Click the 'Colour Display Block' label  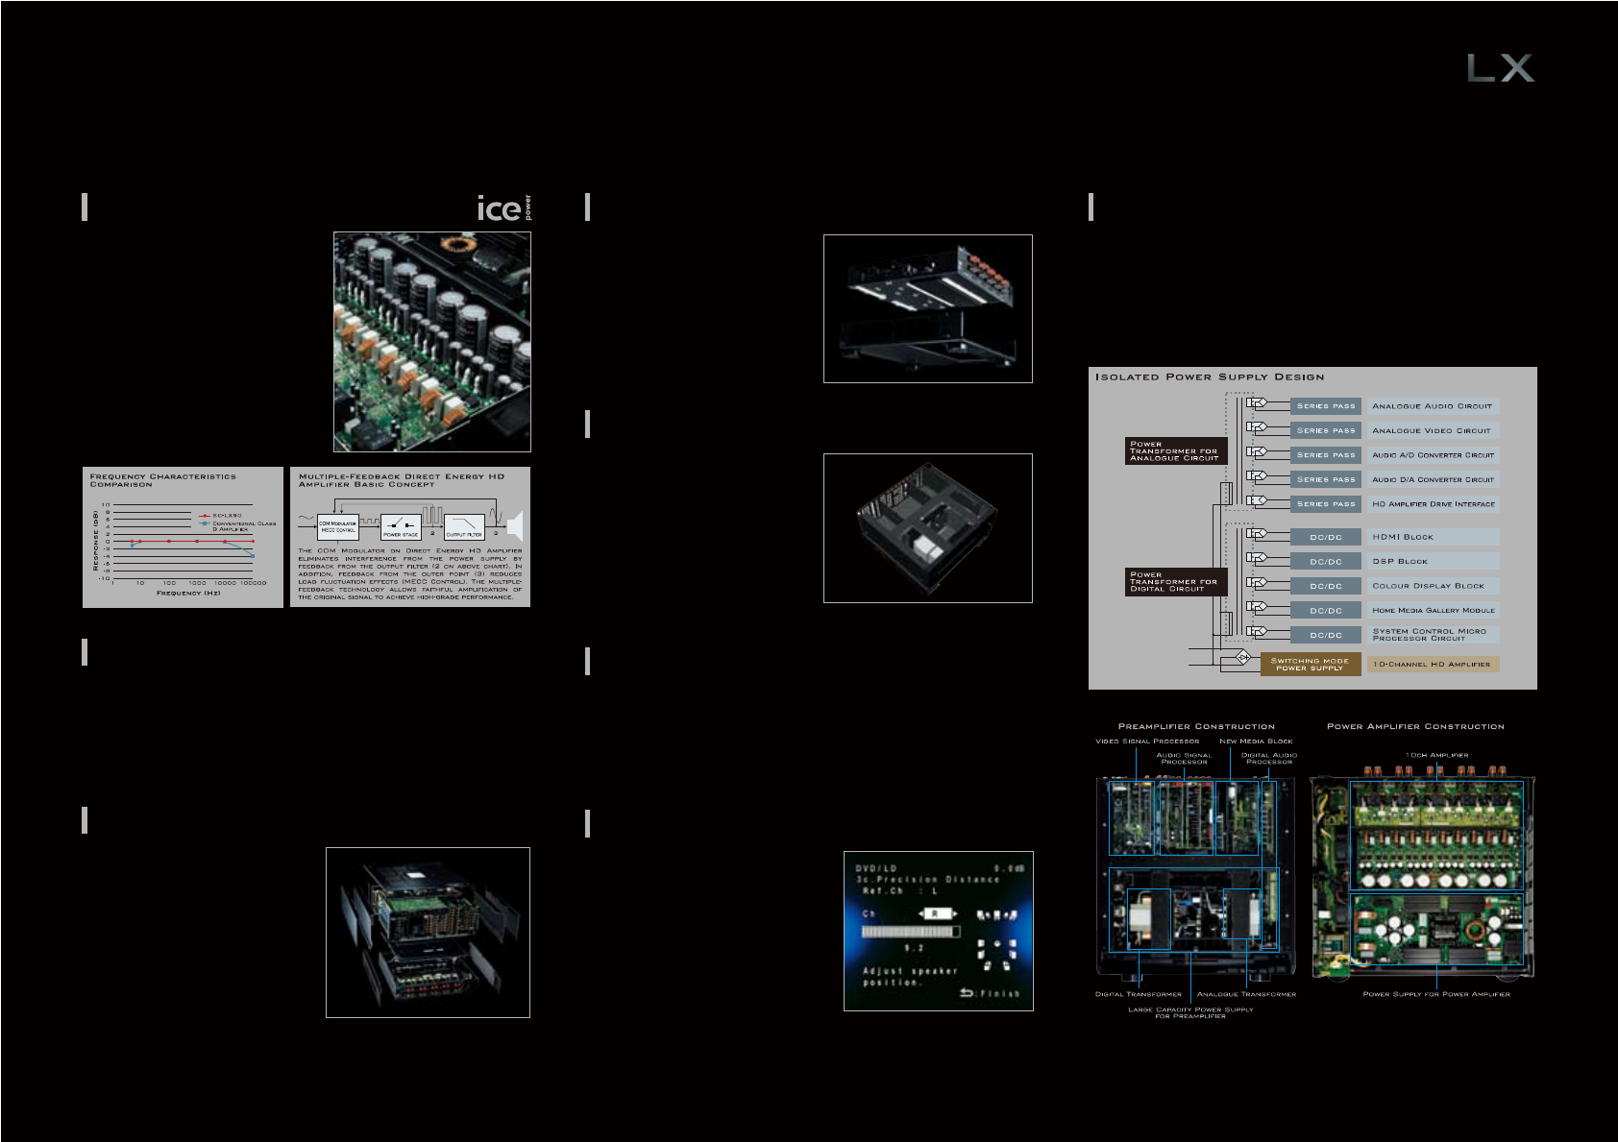pyautogui.click(x=1433, y=586)
